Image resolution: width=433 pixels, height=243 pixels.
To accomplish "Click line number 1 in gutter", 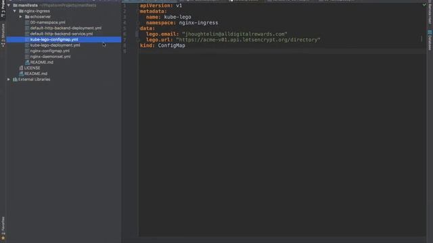I will coord(124,5).
